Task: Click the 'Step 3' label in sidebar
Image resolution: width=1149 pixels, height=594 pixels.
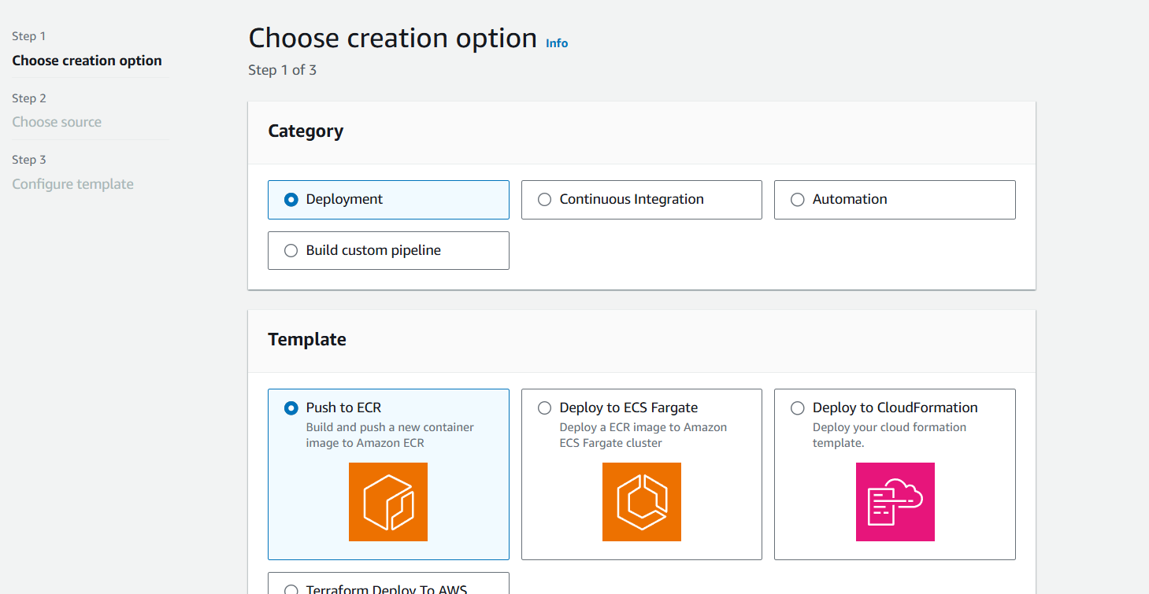Action: (x=29, y=160)
